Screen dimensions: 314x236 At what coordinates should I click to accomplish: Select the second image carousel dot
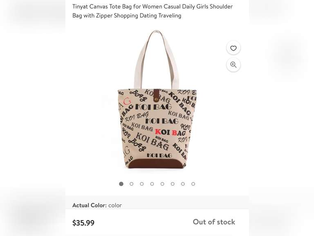pyautogui.click(x=131, y=184)
